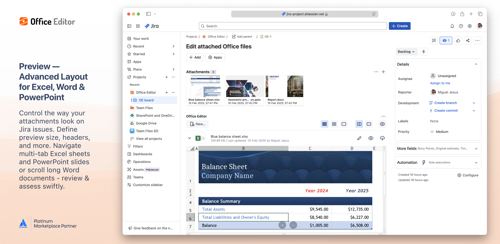The width and height of the screenshot is (500, 244).
Task: Open a new Safari tab with plus icon
Action: 471,14
